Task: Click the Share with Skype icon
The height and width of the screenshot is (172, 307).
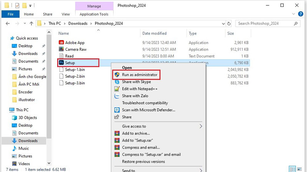Action: (x=117, y=82)
